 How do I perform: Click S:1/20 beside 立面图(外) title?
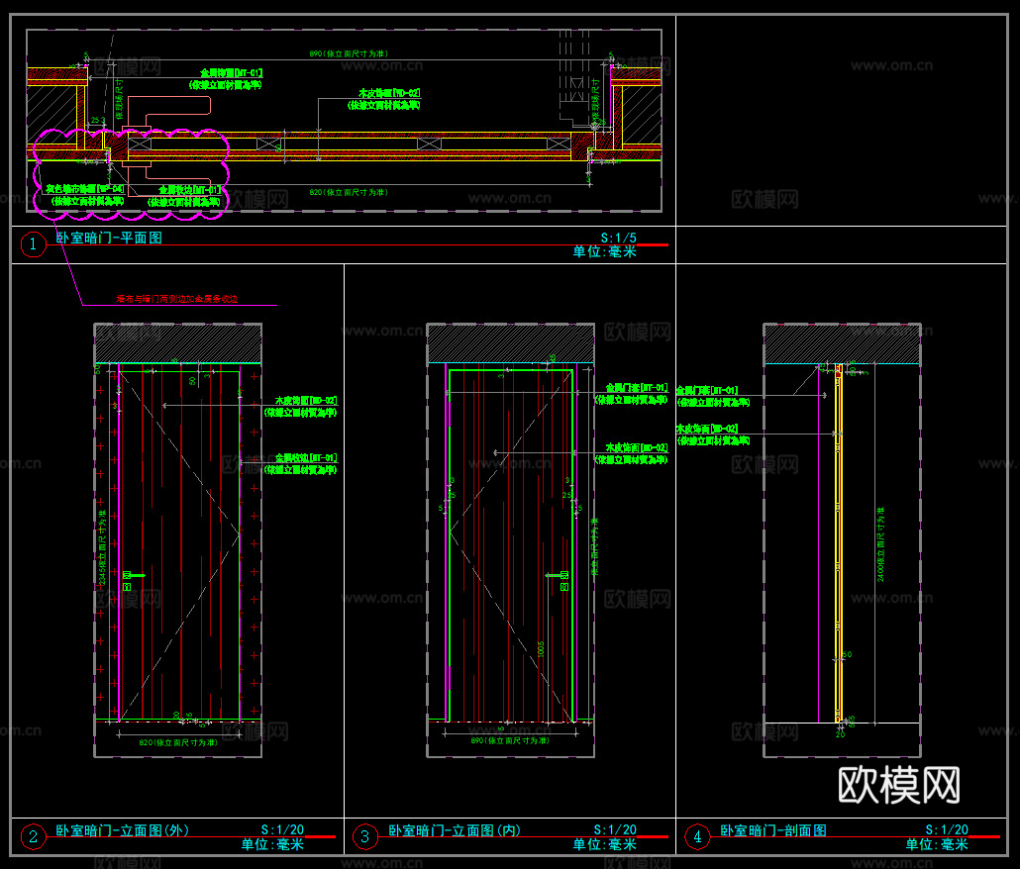coord(282,829)
